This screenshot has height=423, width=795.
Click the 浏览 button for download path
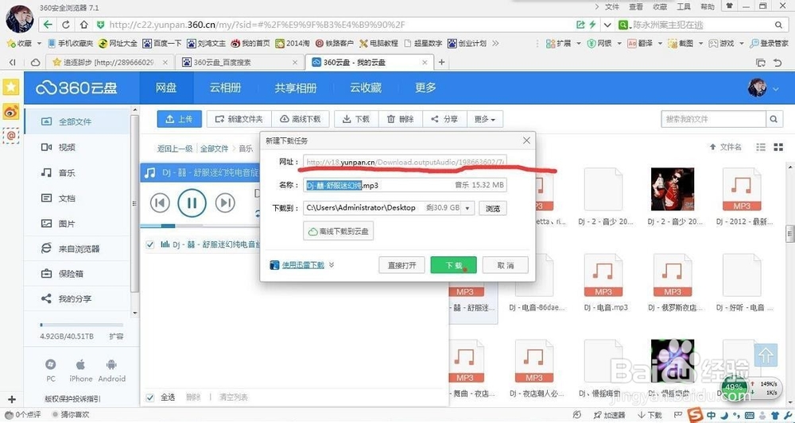pyautogui.click(x=492, y=209)
